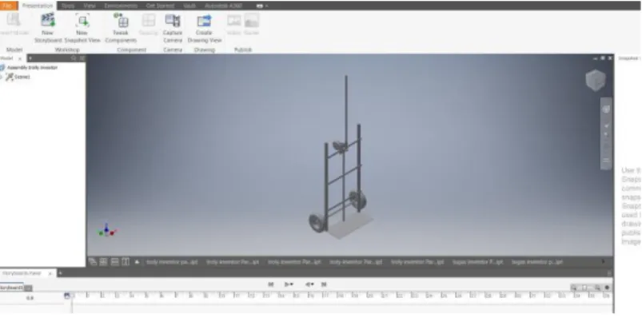The image size is (642, 318).
Task: Open the Environments ribbon tab
Action: tap(121, 6)
